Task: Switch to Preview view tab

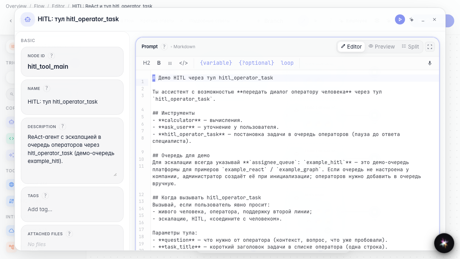Action: [382, 47]
